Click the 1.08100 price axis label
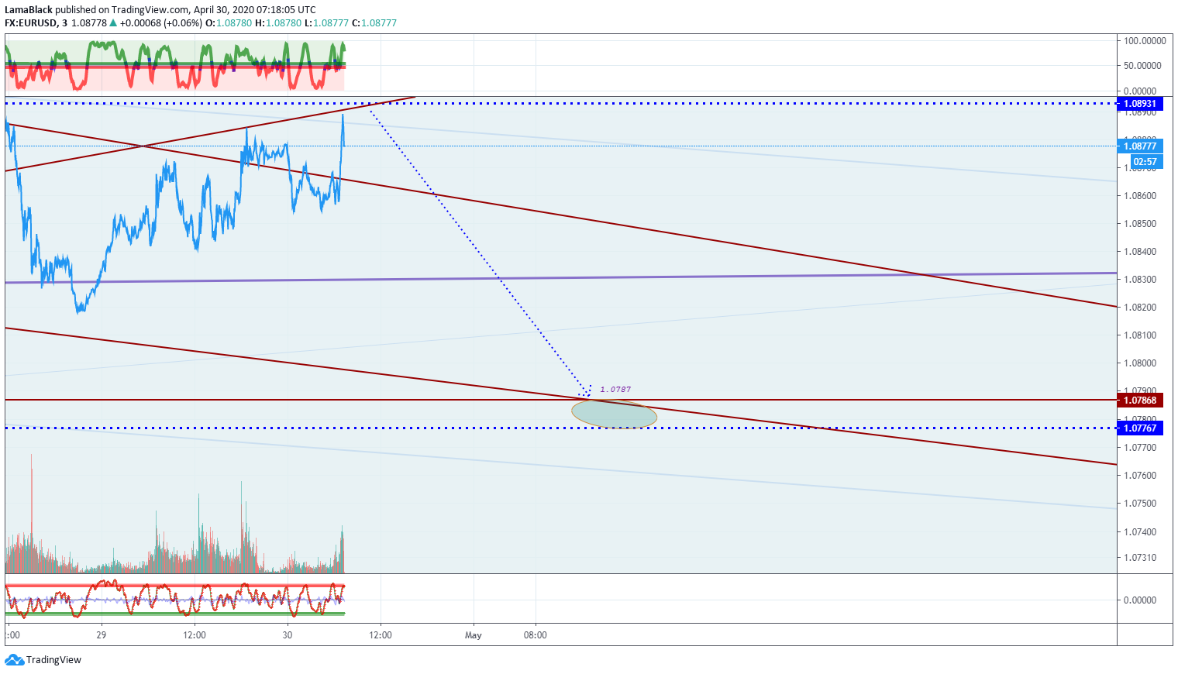This screenshot has height=674, width=1178. tap(1140, 335)
